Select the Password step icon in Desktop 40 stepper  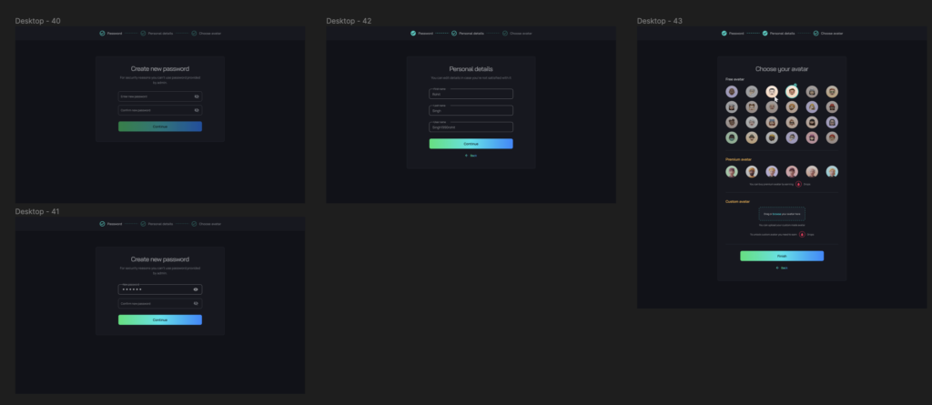pos(103,34)
